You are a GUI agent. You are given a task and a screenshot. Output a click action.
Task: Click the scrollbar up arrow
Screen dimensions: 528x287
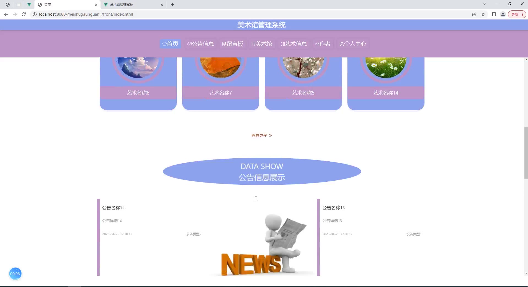[526, 60]
